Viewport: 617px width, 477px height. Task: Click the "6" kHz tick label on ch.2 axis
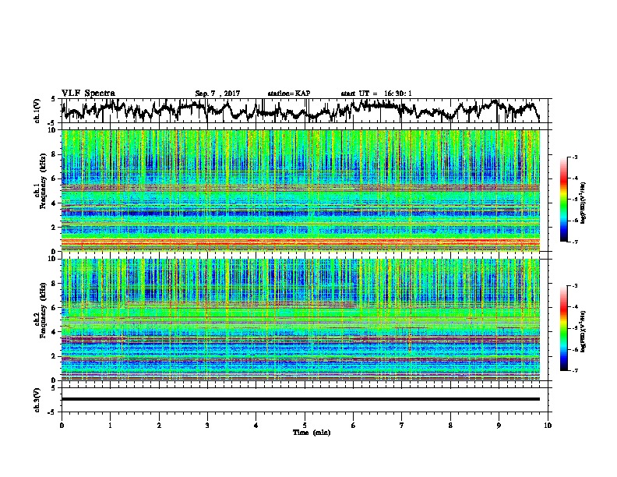coord(54,308)
